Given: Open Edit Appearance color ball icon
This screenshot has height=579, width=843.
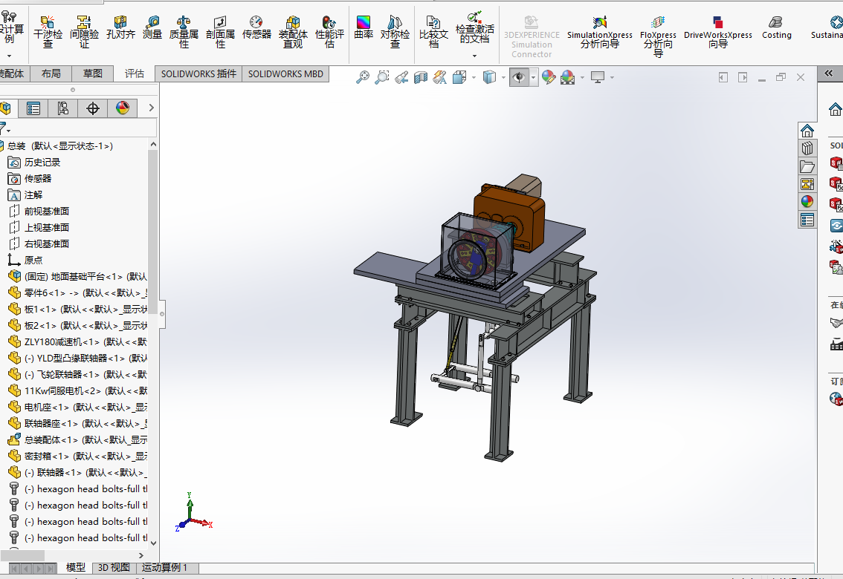Looking at the screenshot, I should [549, 78].
